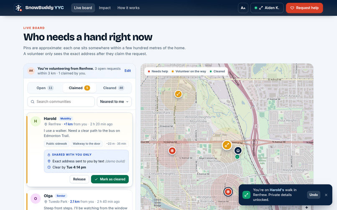Viewport: 337px width, 210px height.
Task: Click the Request help button
Action: click(x=304, y=8)
